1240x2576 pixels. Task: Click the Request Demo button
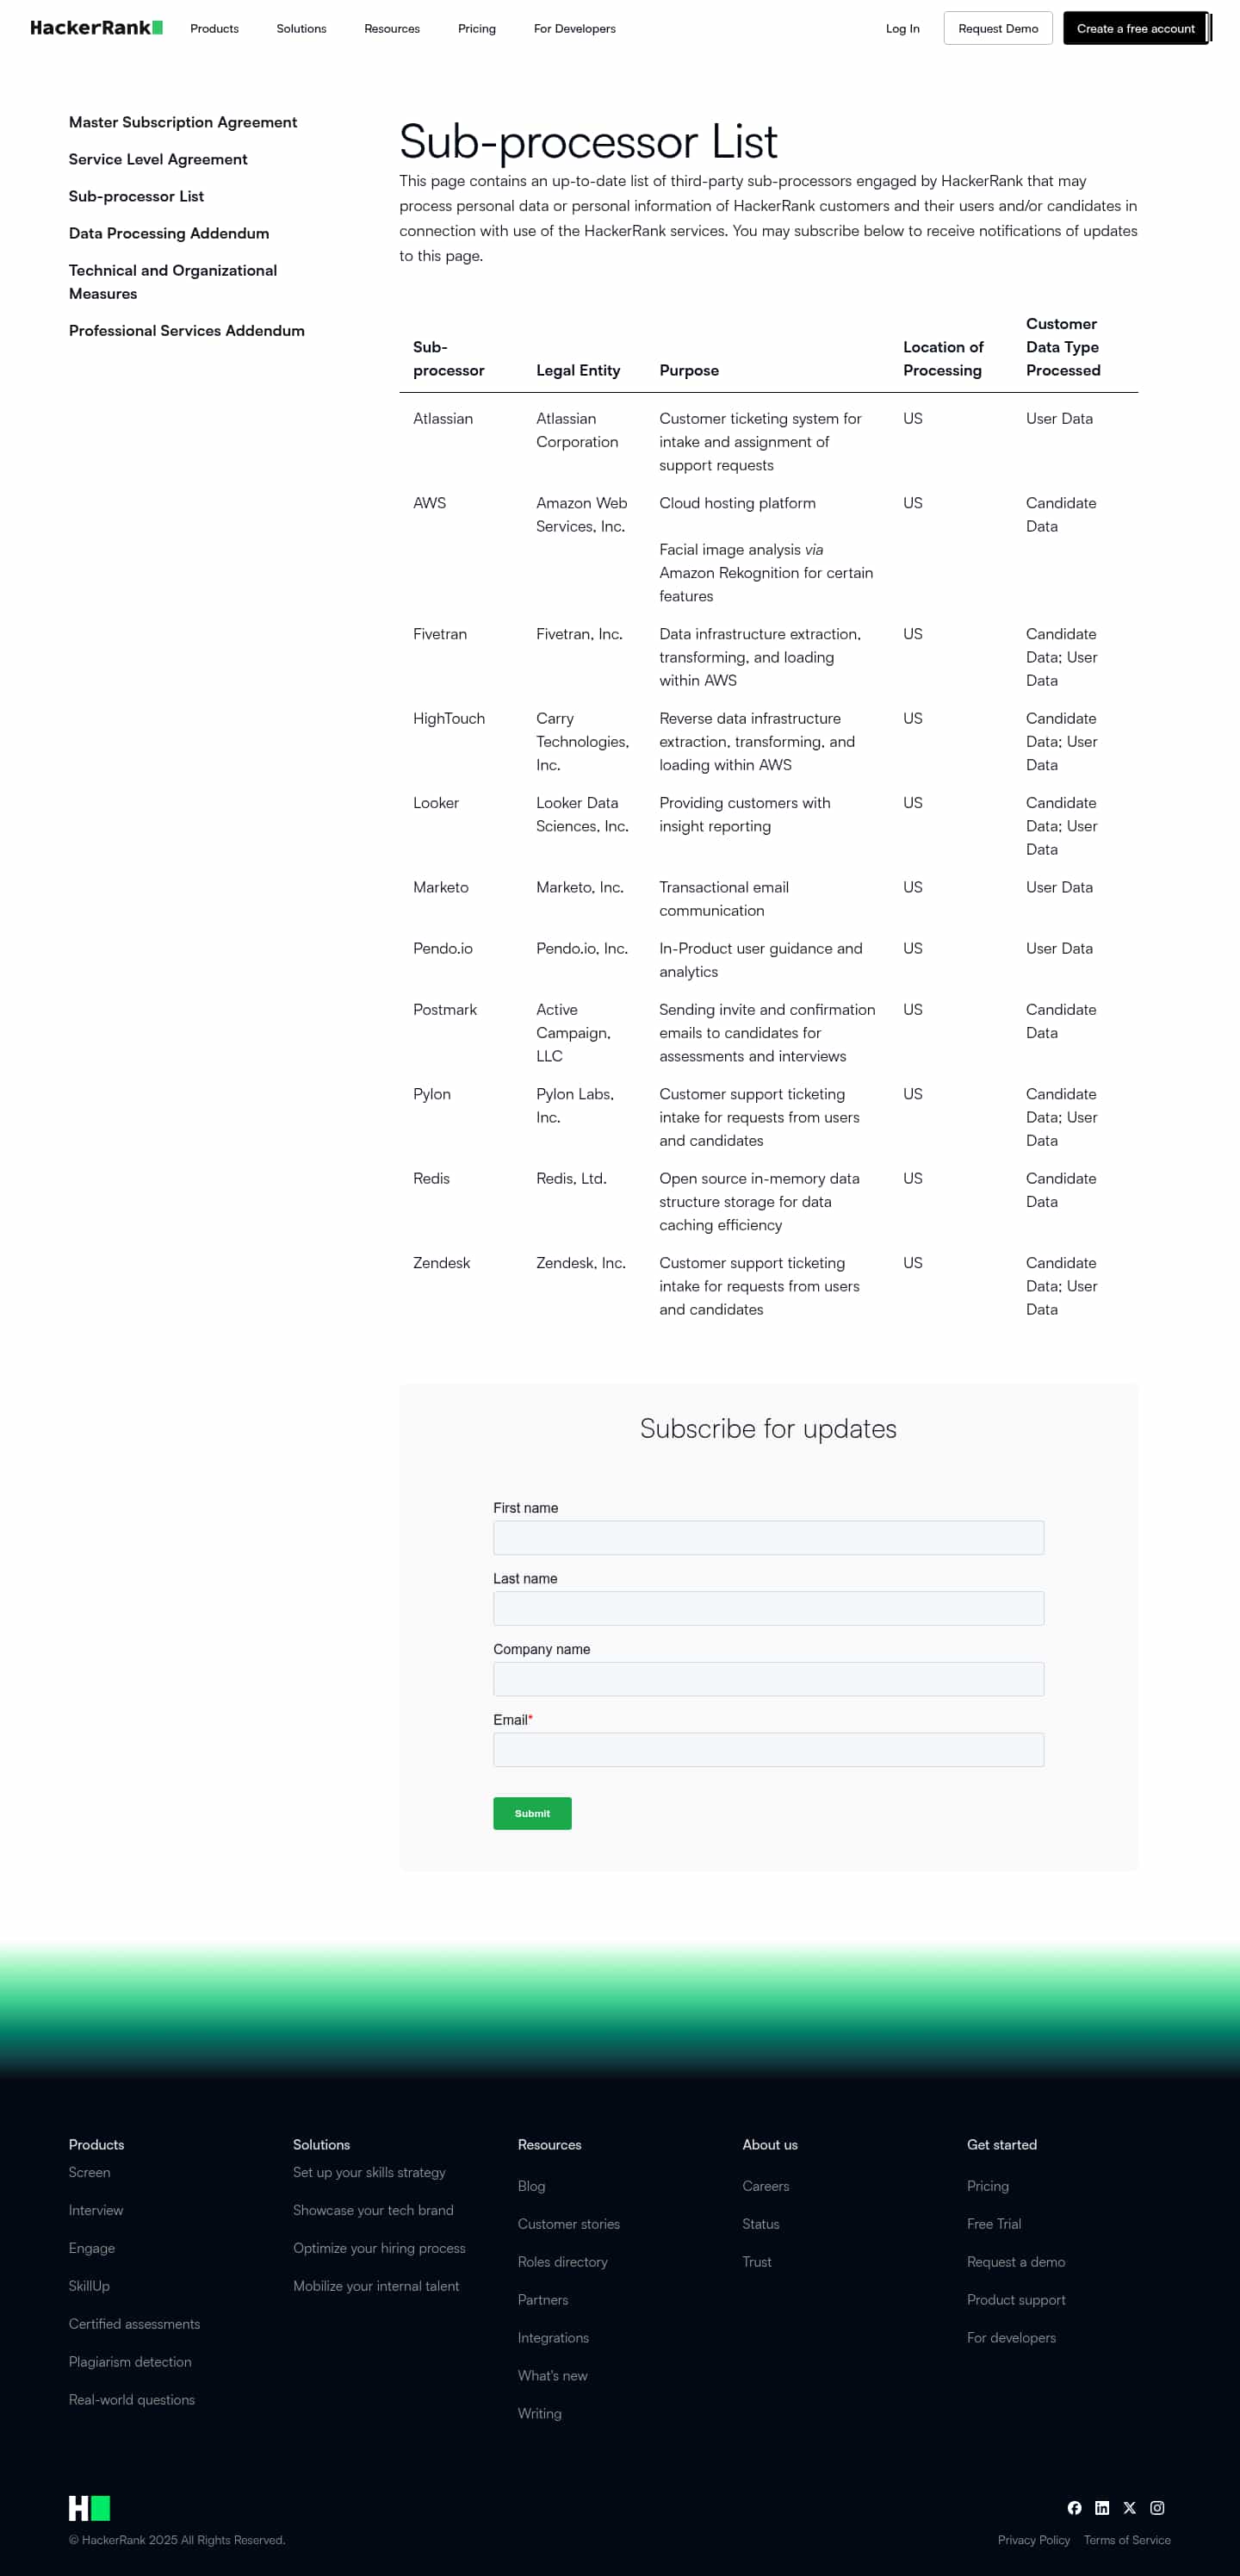(997, 28)
